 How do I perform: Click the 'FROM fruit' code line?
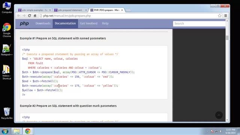coord(36,63)
